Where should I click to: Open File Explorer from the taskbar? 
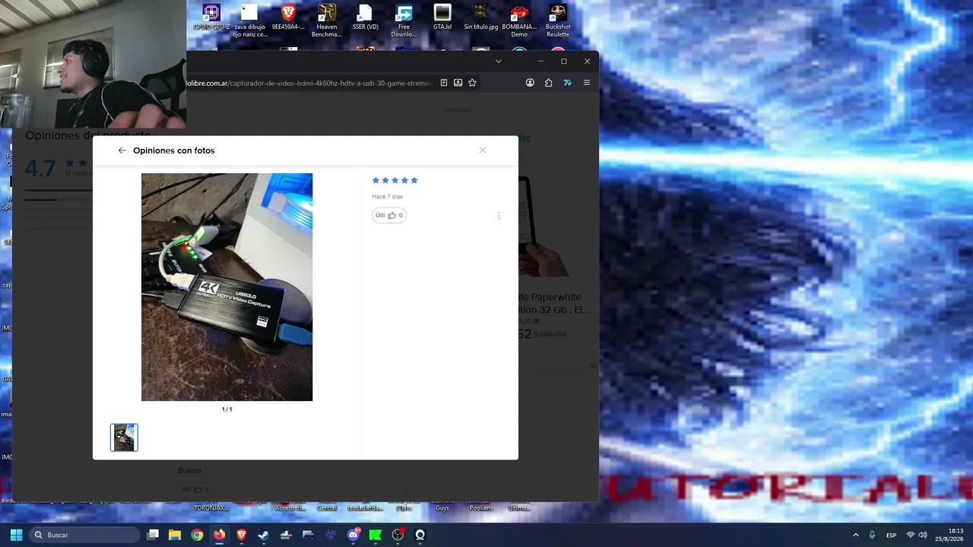tap(175, 535)
